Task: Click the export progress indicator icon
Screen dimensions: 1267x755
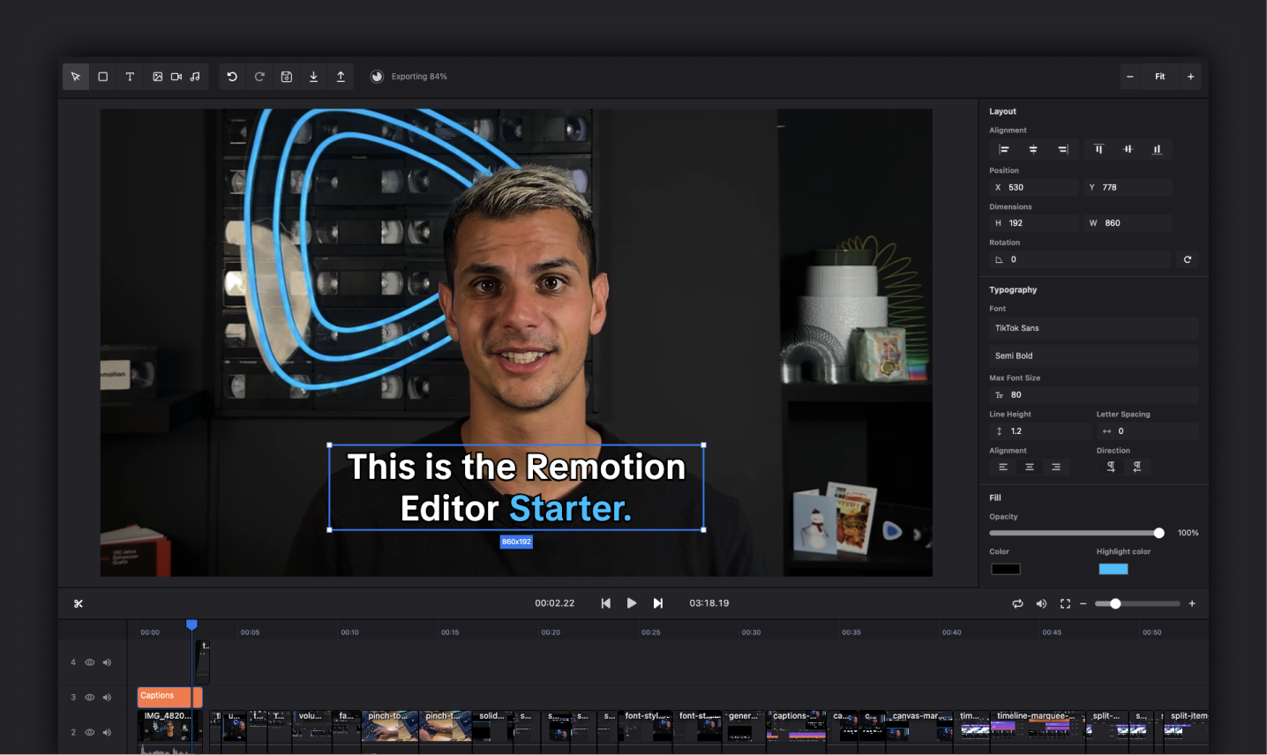Action: pos(377,77)
